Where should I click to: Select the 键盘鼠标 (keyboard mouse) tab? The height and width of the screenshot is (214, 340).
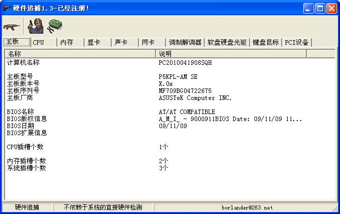coord(266,43)
